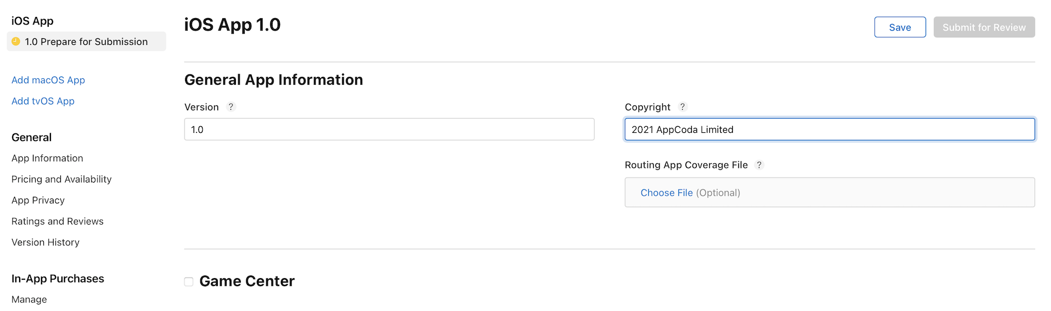This screenshot has width=1051, height=311.
Task: Click Choose File for routing coverage
Action: coord(666,193)
